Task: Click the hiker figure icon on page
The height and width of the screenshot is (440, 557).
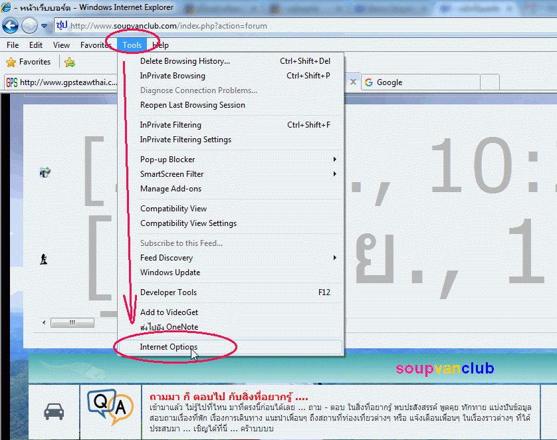Action: (44, 259)
